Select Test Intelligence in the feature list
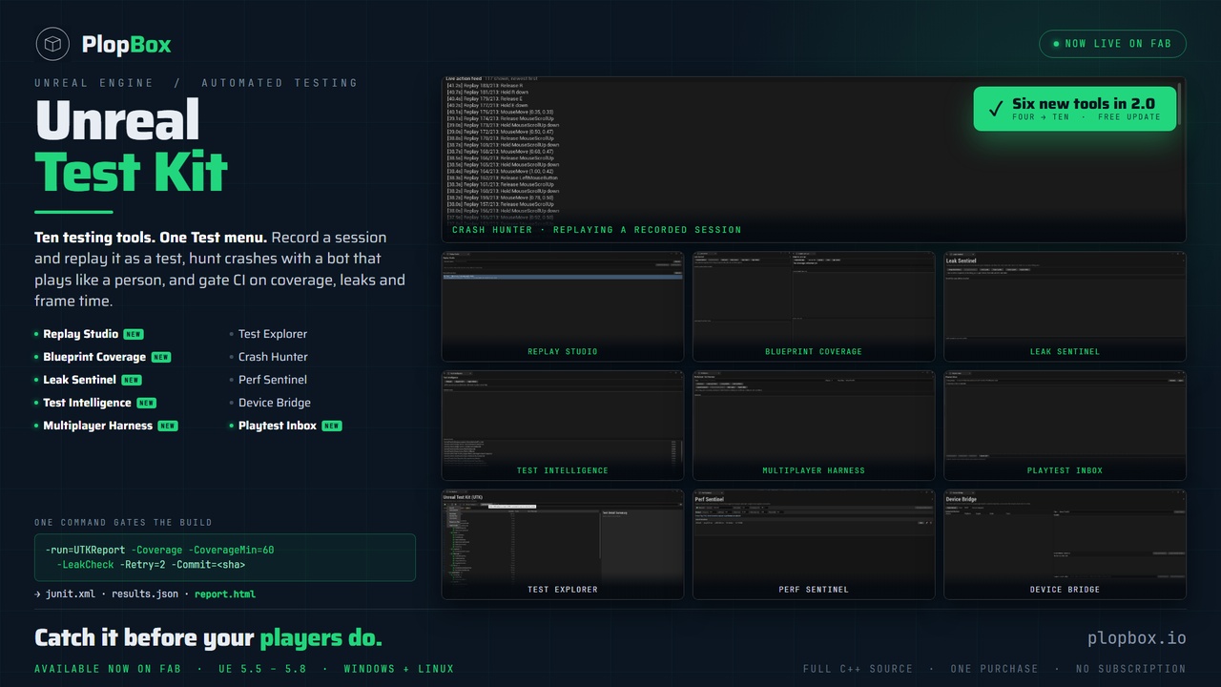The width and height of the screenshot is (1221, 687). (x=87, y=403)
